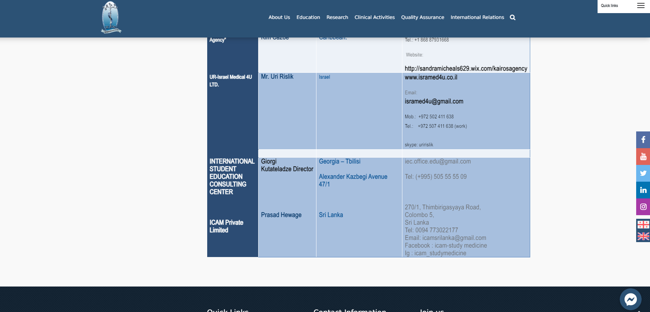Click Email: icamsrilanka@gmail.com text
This screenshot has height=312, width=650.
[445, 238]
